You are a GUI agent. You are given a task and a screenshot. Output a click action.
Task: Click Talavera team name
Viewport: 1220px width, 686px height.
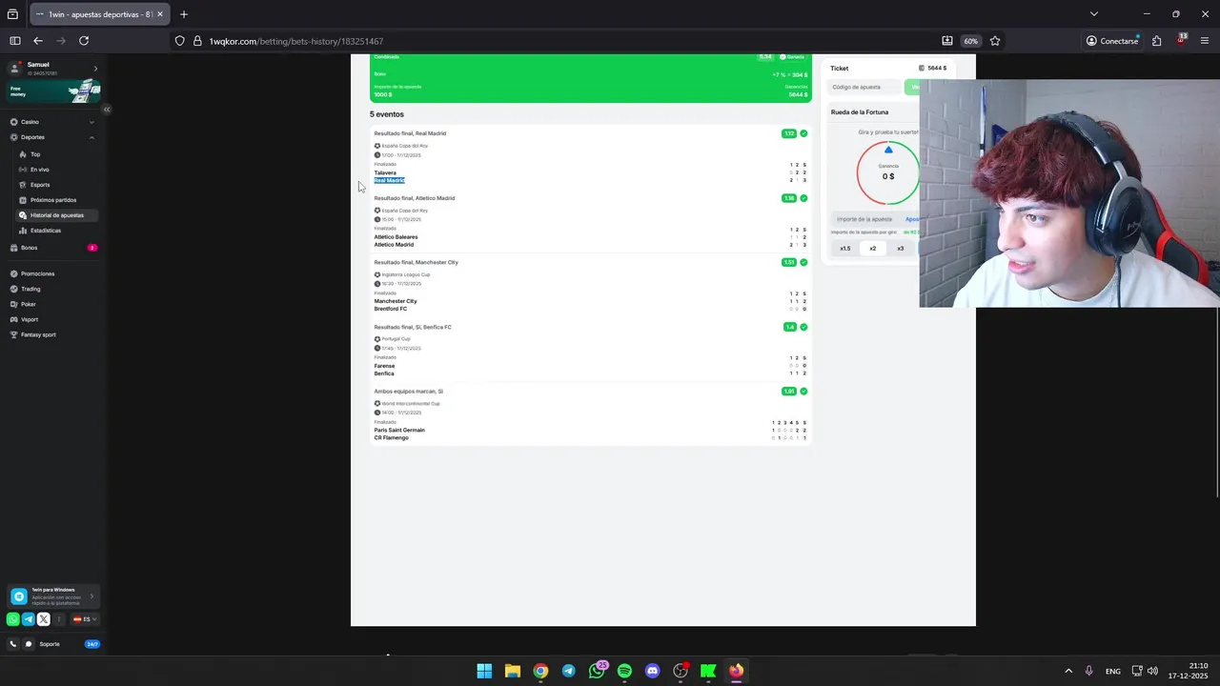[385, 172]
